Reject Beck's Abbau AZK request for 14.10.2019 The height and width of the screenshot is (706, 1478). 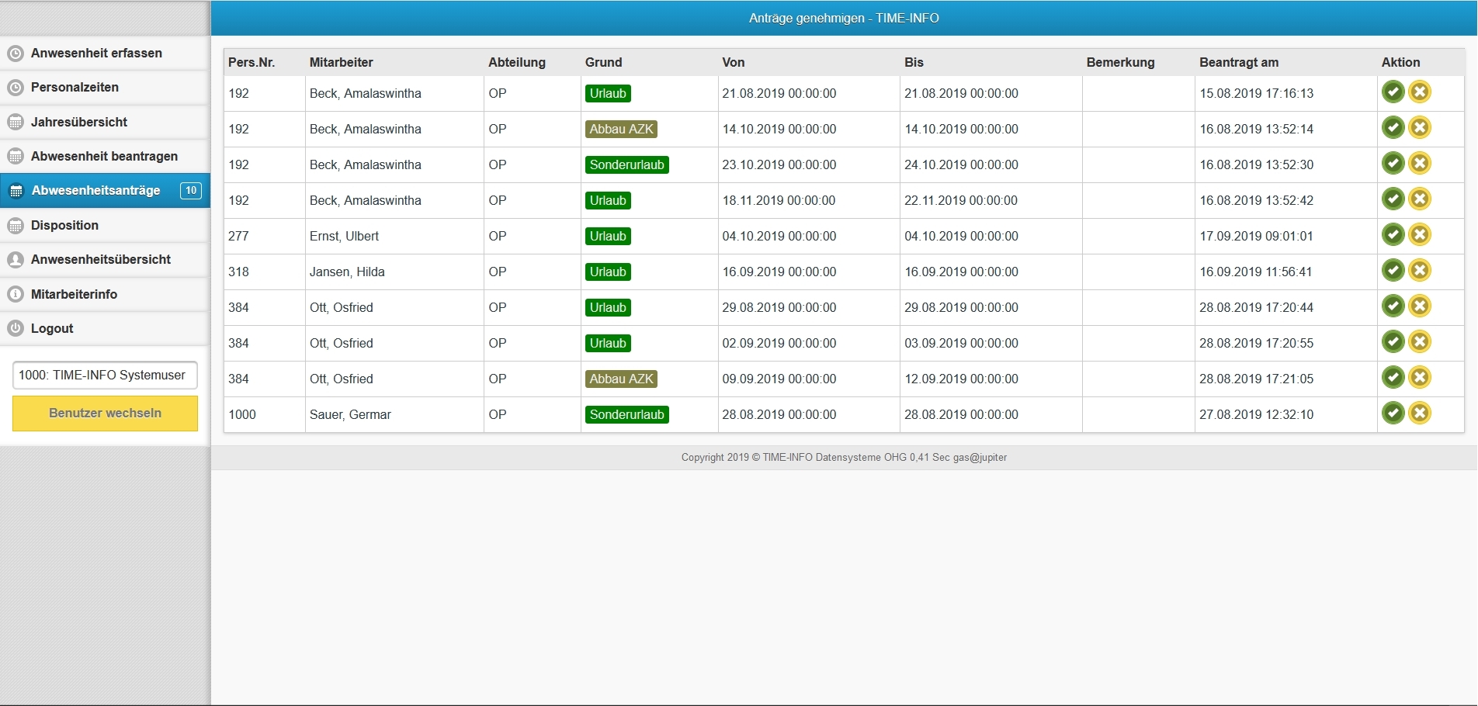[x=1420, y=128]
